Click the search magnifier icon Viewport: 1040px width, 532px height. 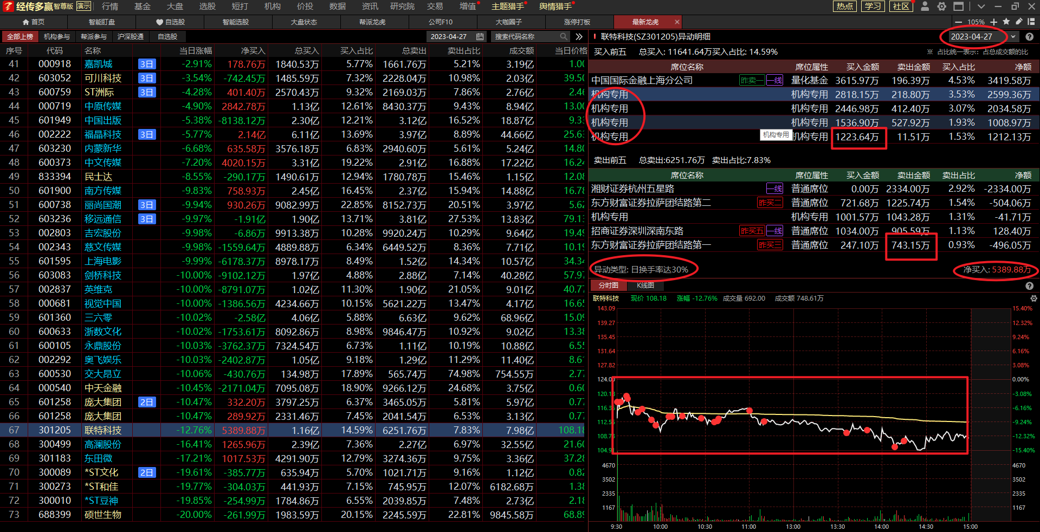(564, 37)
